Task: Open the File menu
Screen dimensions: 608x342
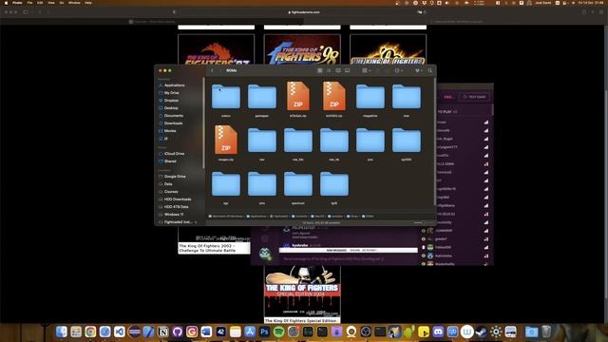Action: pos(29,3)
